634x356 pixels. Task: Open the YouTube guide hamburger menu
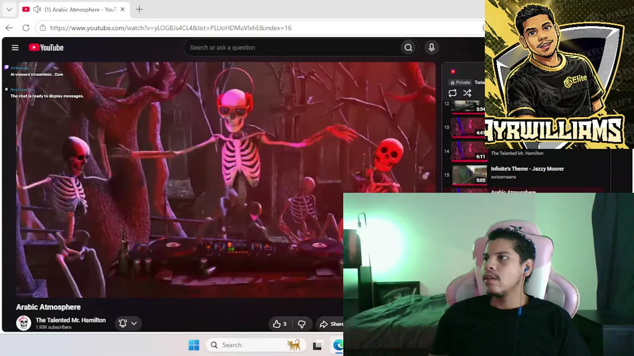pyautogui.click(x=15, y=47)
